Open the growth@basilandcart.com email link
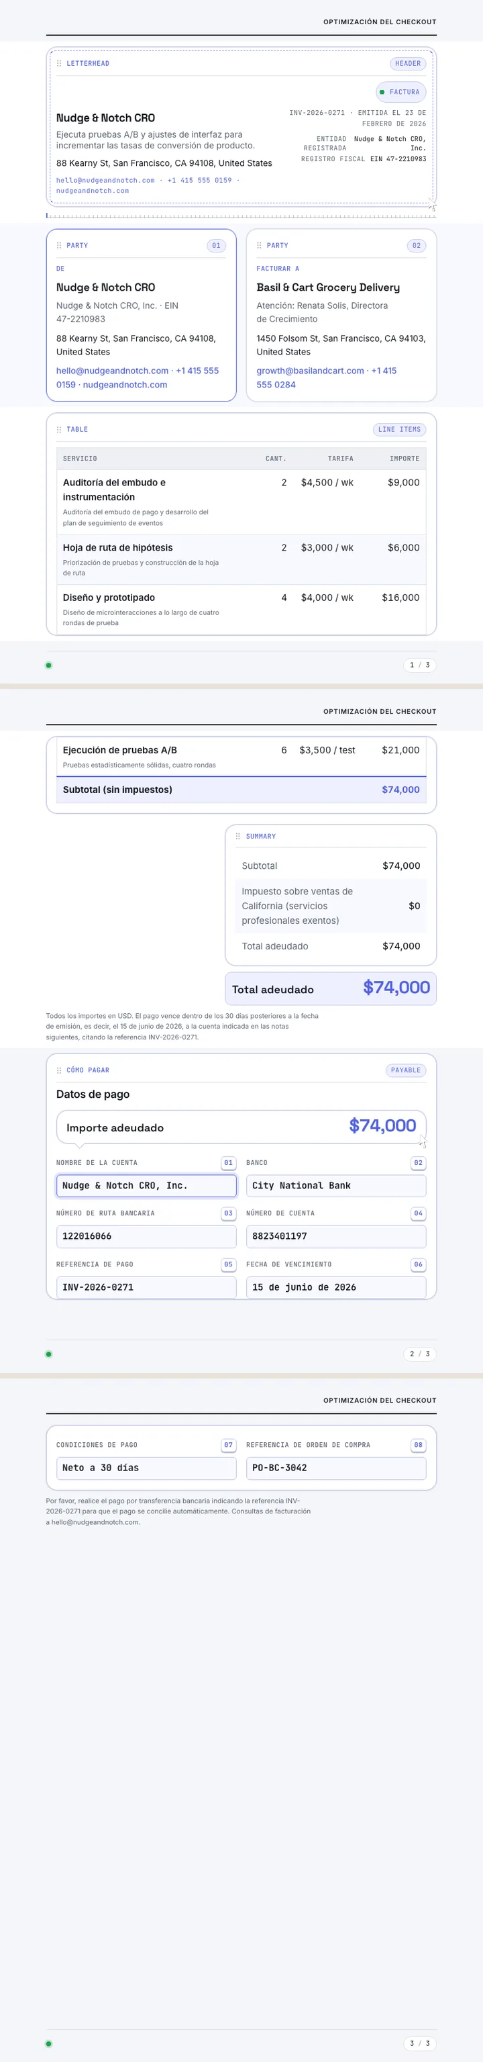Image resolution: width=483 pixels, height=2062 pixels. pyautogui.click(x=311, y=371)
